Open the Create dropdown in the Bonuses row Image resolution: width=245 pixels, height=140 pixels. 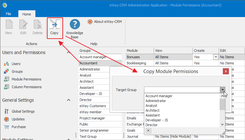coord(216,57)
